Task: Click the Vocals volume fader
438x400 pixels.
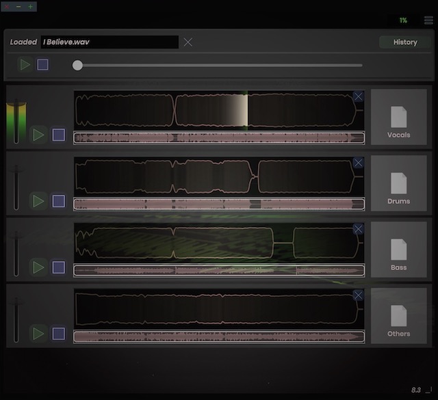Action: pos(16,122)
